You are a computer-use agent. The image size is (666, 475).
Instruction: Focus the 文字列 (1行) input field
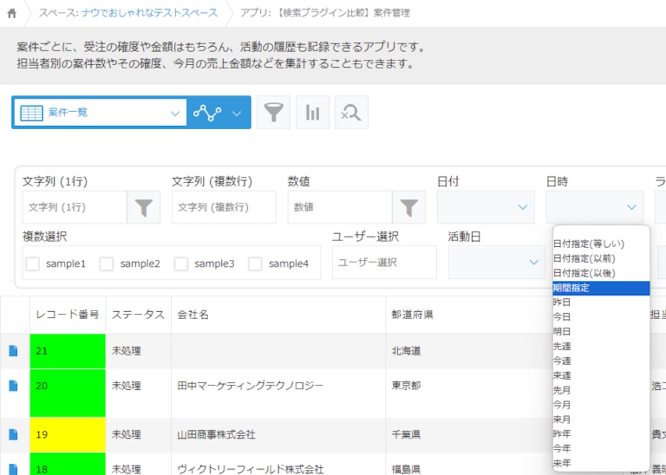point(75,207)
